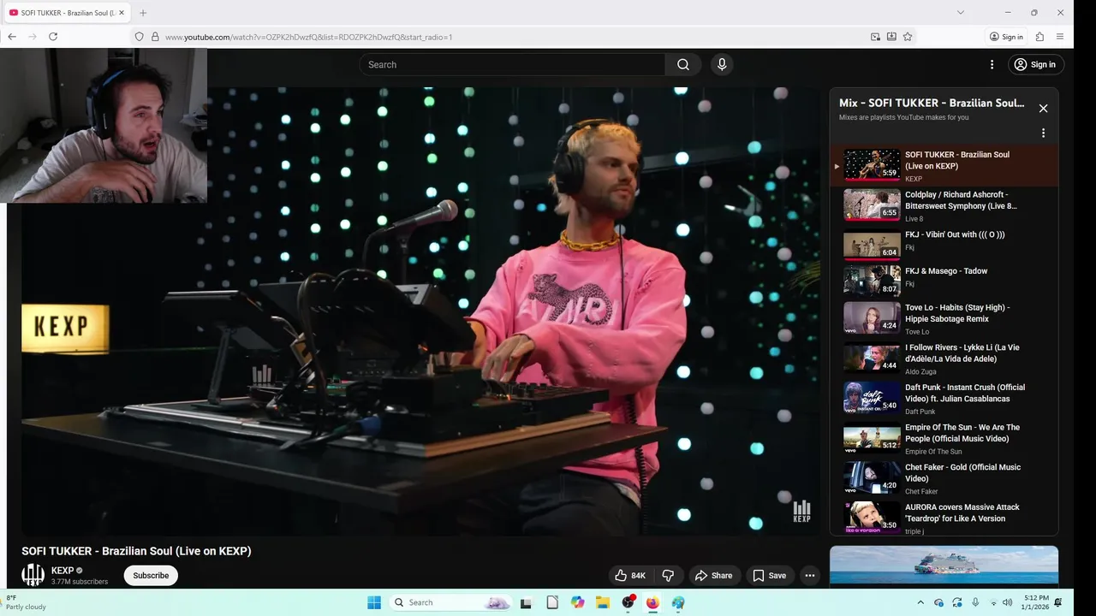Viewport: 1096px width, 616px height.
Task: Click the YouTube Sign in button
Action: coord(1034,64)
